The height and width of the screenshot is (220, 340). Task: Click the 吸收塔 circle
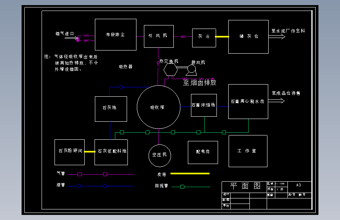pos(158,107)
